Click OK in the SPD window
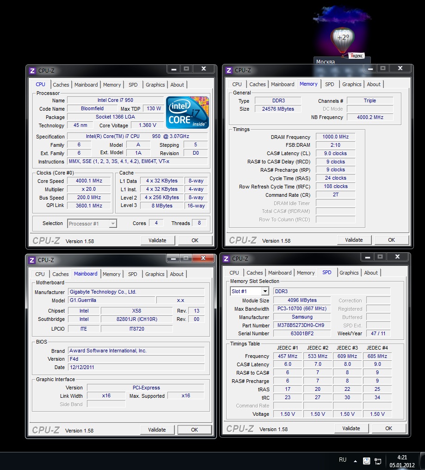Image resolution: width=425 pixels, height=470 pixels. coord(389,429)
